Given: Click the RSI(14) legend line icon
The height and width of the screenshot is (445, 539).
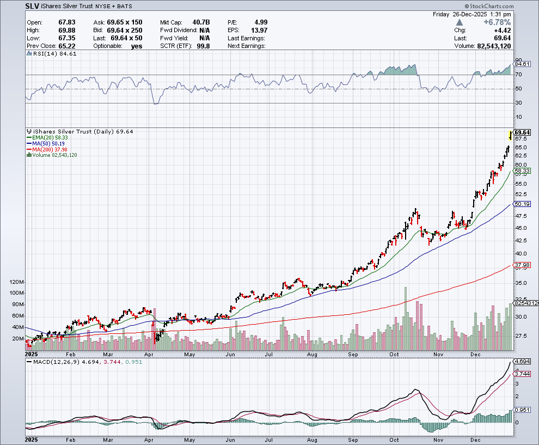Looking at the screenshot, I should tap(29, 53).
